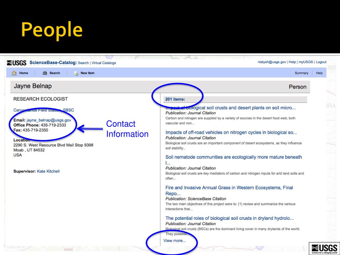
Task: Click the RESEARCH ECOLOGIST title text
Action: 41,99
